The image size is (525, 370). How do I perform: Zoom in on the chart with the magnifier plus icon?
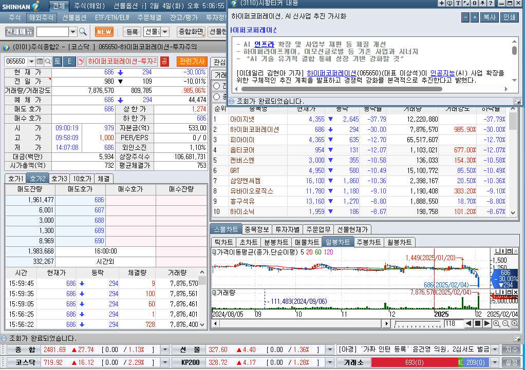coord(497,323)
